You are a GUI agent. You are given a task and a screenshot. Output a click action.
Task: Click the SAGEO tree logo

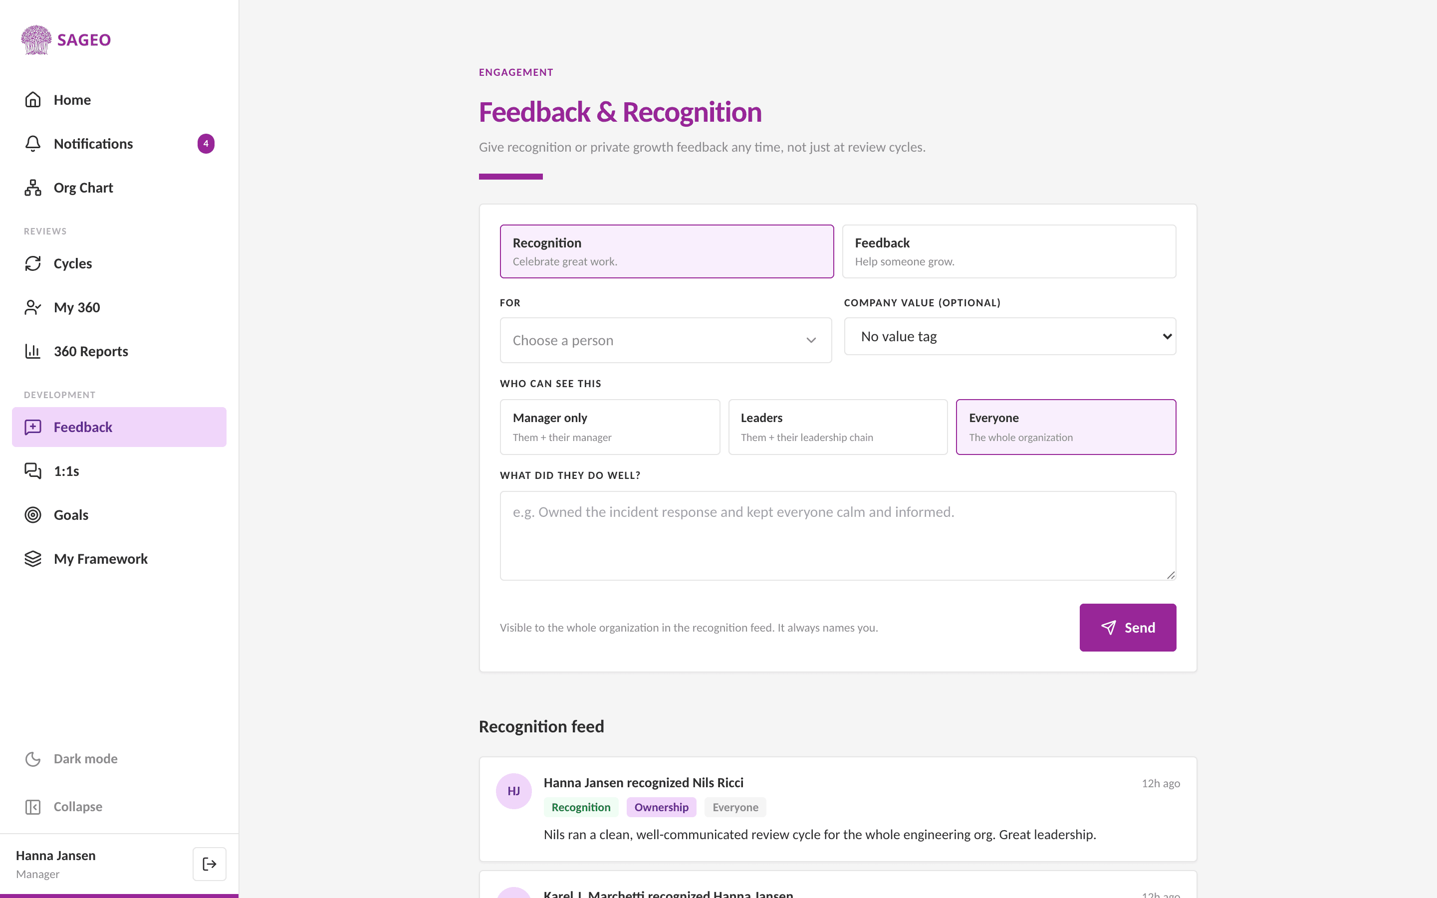click(36, 40)
